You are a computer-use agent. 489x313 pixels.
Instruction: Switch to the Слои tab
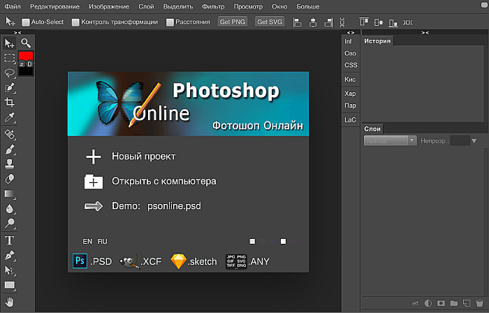point(372,129)
